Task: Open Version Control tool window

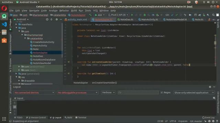Action: coord(36,118)
